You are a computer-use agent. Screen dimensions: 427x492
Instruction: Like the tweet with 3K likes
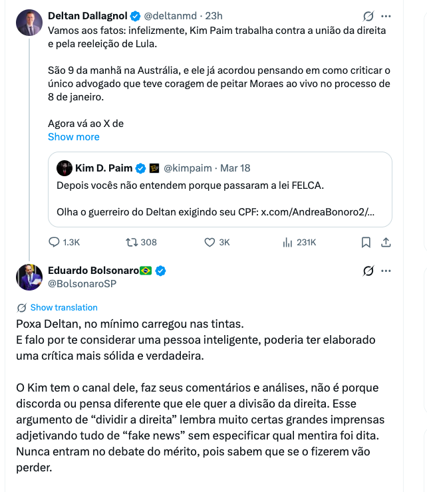click(210, 243)
